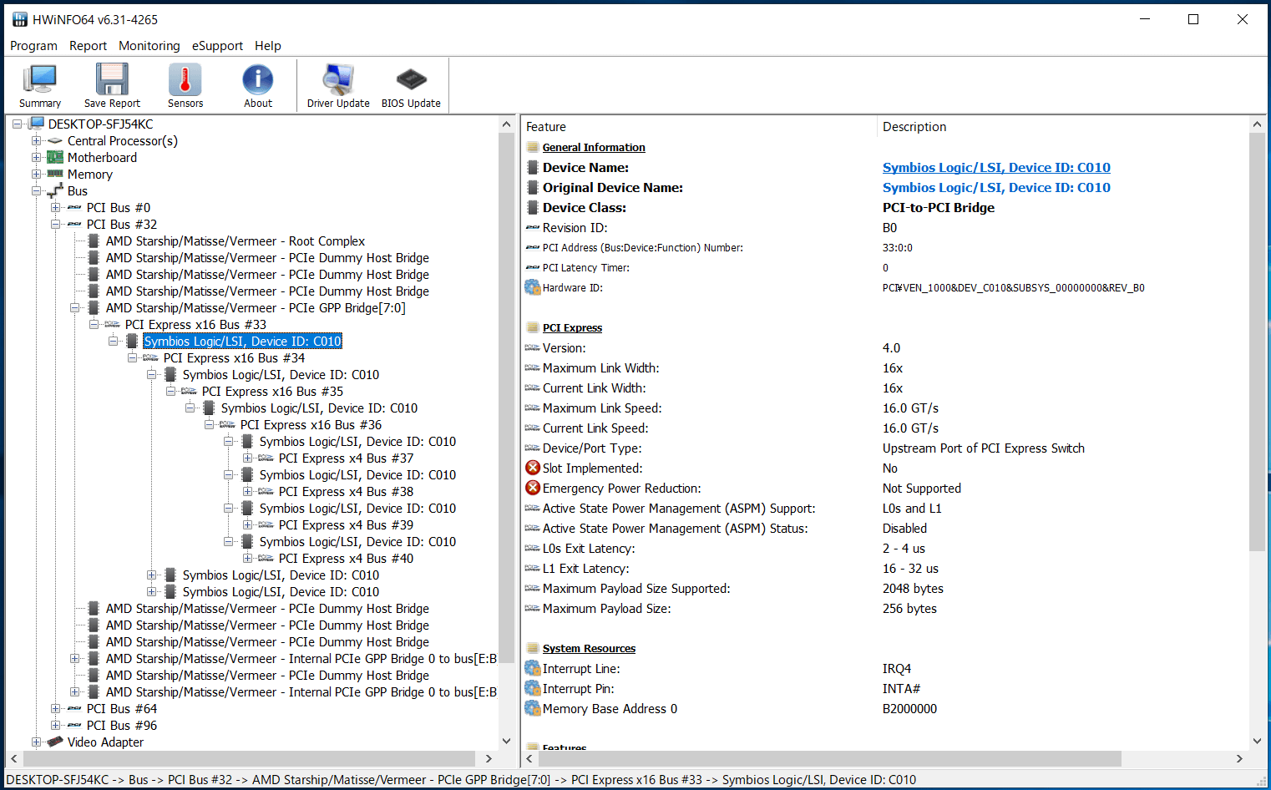Expand the PCI Express x4 Bus #37 node
The image size is (1271, 790).
pos(247,458)
